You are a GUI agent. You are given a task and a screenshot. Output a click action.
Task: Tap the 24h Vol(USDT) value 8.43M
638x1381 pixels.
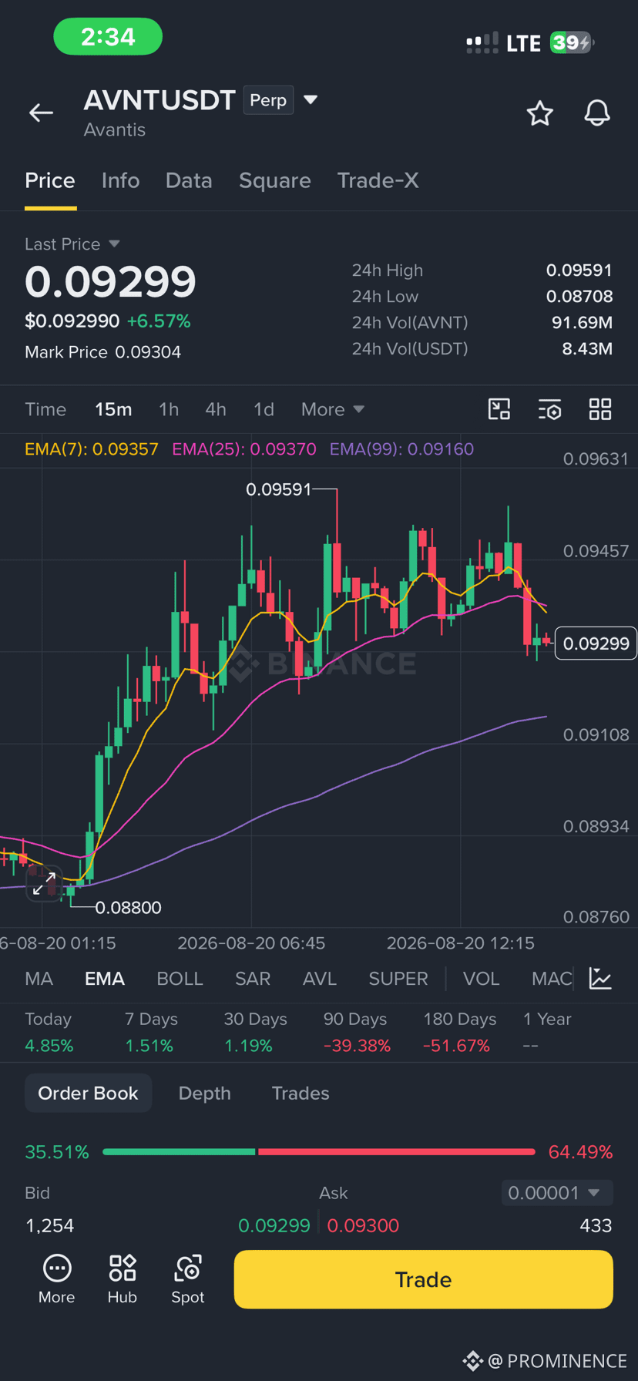[587, 349]
